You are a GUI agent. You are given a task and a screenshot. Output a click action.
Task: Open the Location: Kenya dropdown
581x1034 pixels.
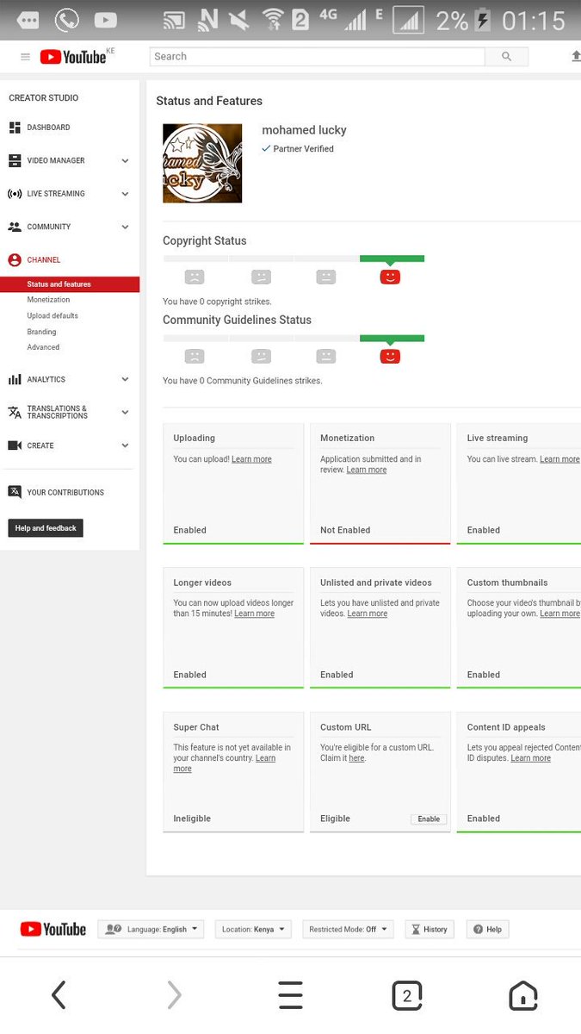click(253, 930)
